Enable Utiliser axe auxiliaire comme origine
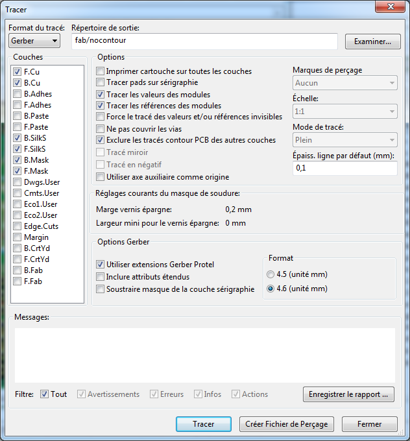This screenshot has height=441, width=410. click(101, 176)
